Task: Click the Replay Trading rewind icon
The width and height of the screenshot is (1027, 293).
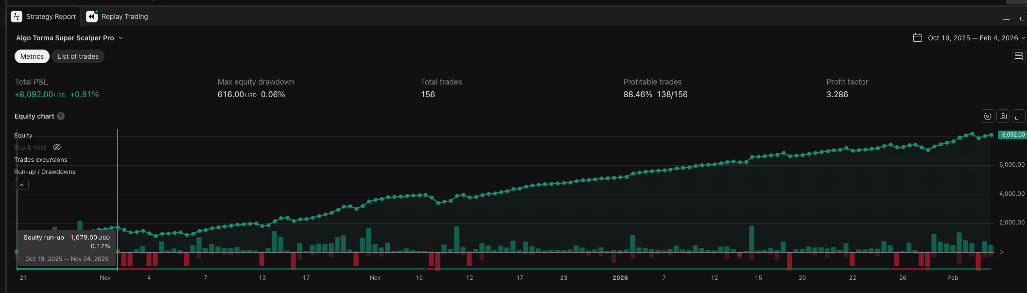Action: [x=92, y=17]
